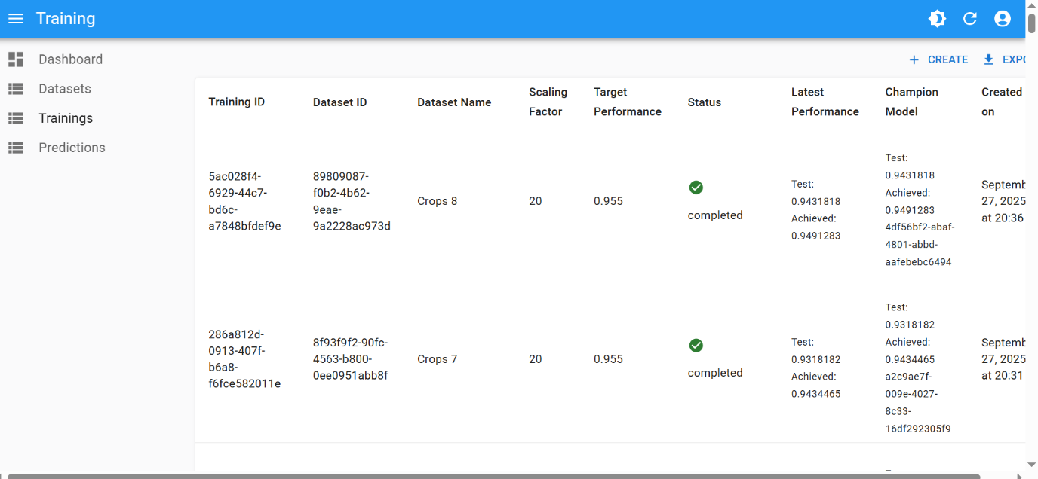Sort by the Status column header
Screen dimensions: 1038x479
705,102
